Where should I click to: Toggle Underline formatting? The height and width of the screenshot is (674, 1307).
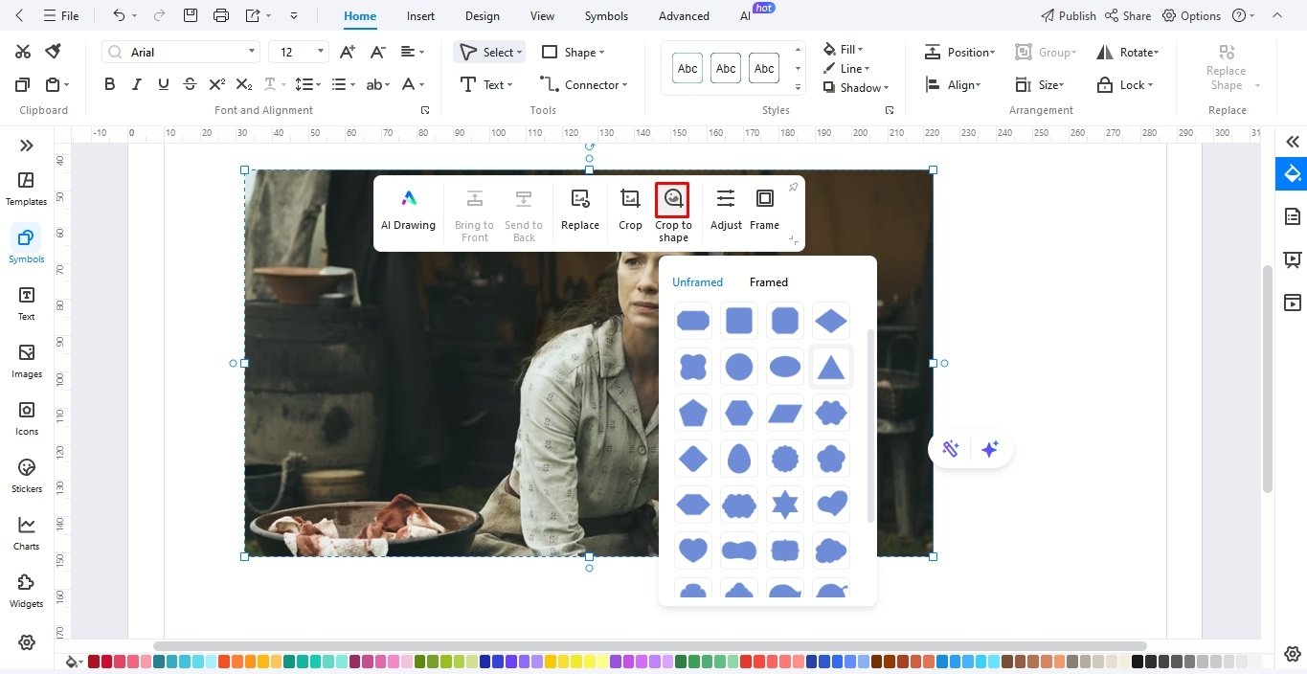tap(164, 84)
